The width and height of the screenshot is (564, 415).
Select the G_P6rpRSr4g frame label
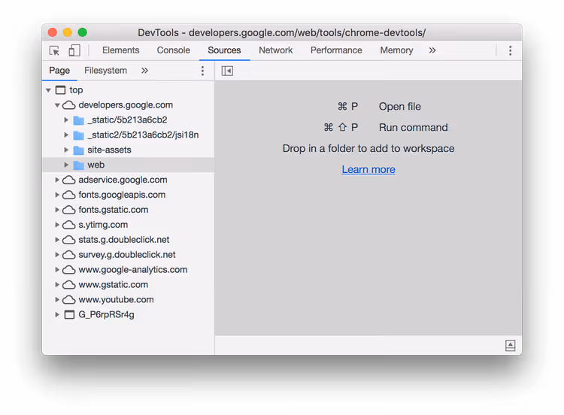click(x=107, y=315)
